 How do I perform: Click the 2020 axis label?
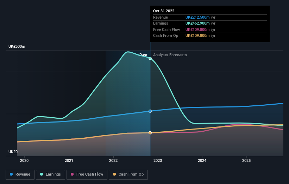(24, 161)
